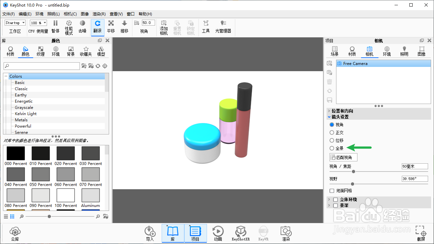The image size is (434, 244).
Task: Click 视角 / 焦距 slider handle
Action: pyautogui.click(x=354, y=172)
